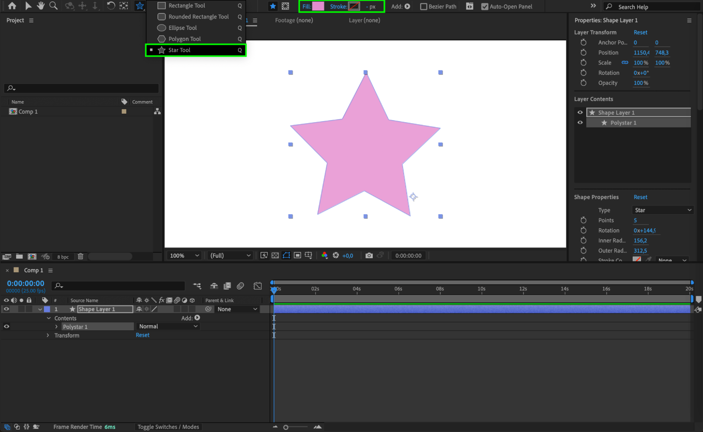703x432 pixels.
Task: Uncheck the Auto-Open Panel checkbox
Action: tap(485, 6)
